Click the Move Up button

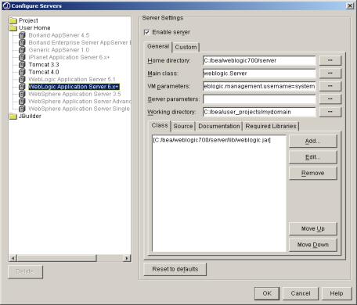click(x=313, y=228)
